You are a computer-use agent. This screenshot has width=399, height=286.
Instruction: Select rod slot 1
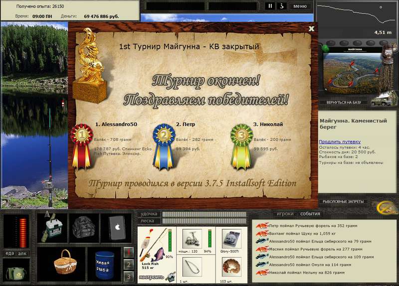click(x=129, y=252)
